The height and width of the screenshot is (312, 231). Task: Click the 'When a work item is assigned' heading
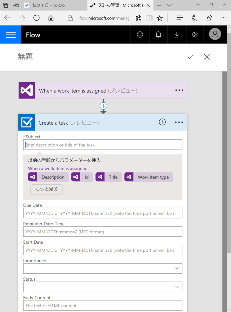pyautogui.click(x=73, y=91)
